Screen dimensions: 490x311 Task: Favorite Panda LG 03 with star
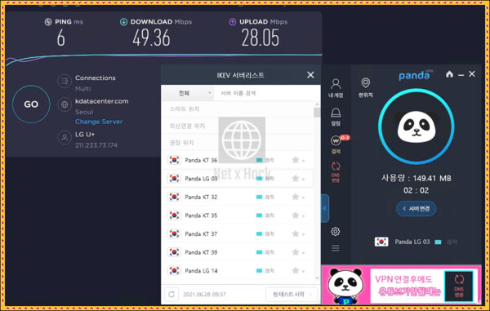point(296,179)
